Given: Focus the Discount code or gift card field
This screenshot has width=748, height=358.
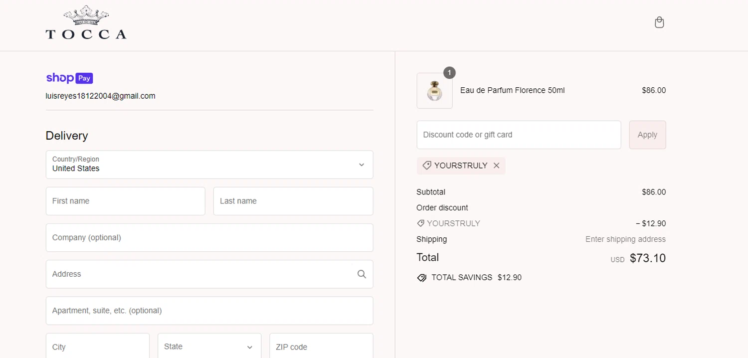Looking at the screenshot, I should pyautogui.click(x=519, y=135).
